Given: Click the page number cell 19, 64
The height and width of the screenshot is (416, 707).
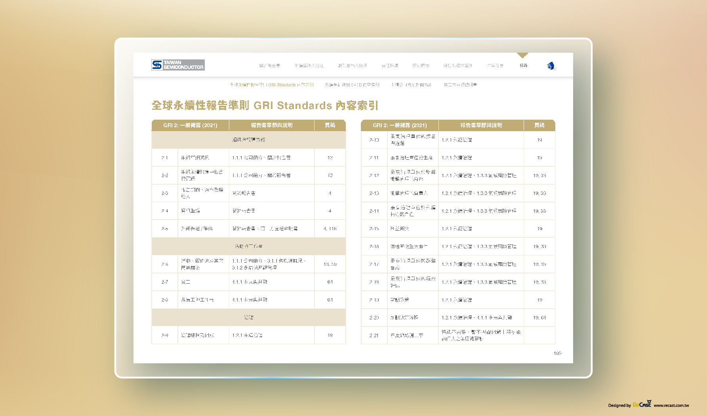Looking at the screenshot, I should 539,318.
